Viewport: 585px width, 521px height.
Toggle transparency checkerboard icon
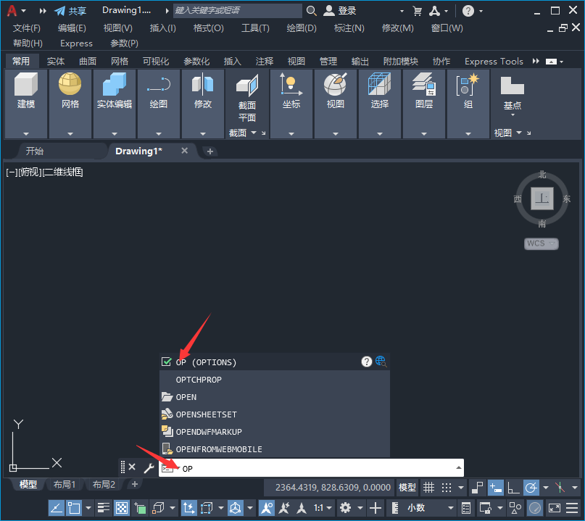tap(122, 507)
